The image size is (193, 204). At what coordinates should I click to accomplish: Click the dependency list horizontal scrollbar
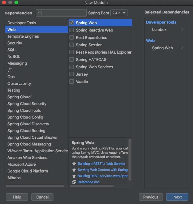click(92, 186)
